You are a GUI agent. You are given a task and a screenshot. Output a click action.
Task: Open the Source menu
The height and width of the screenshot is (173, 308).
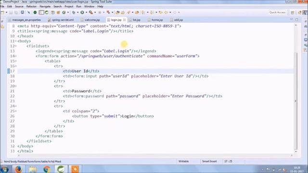[x=19, y=6]
